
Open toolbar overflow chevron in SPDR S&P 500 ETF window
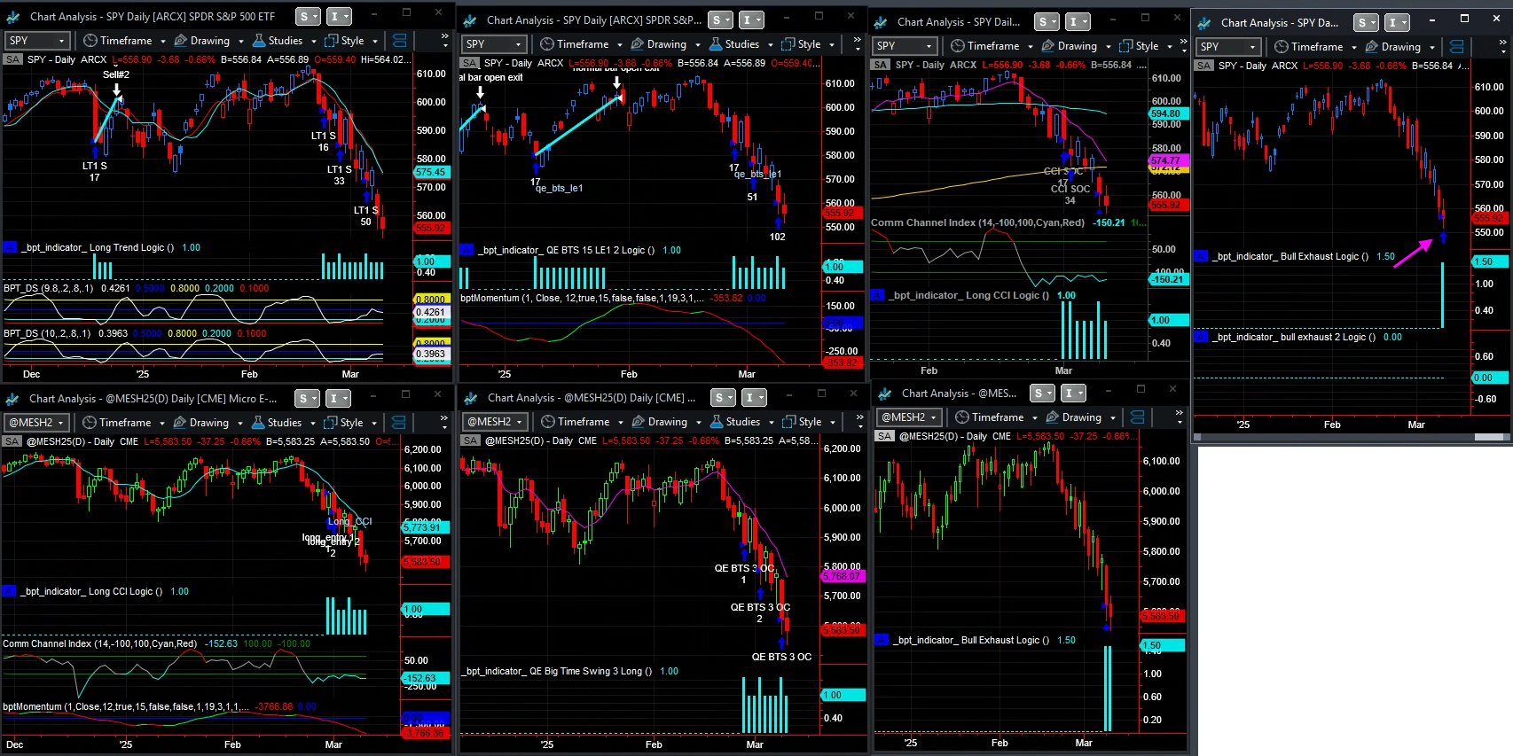445,41
